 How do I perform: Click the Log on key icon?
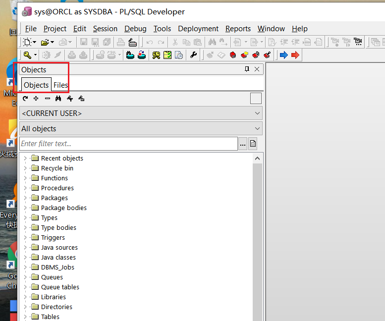[27, 55]
